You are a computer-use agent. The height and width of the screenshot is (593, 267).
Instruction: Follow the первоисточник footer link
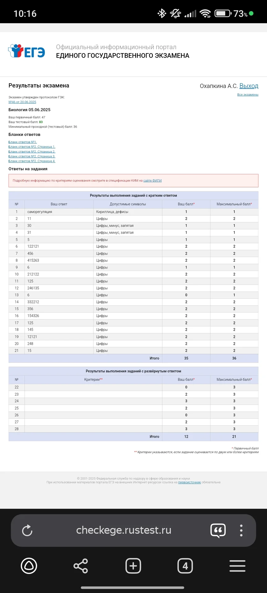click(x=189, y=482)
